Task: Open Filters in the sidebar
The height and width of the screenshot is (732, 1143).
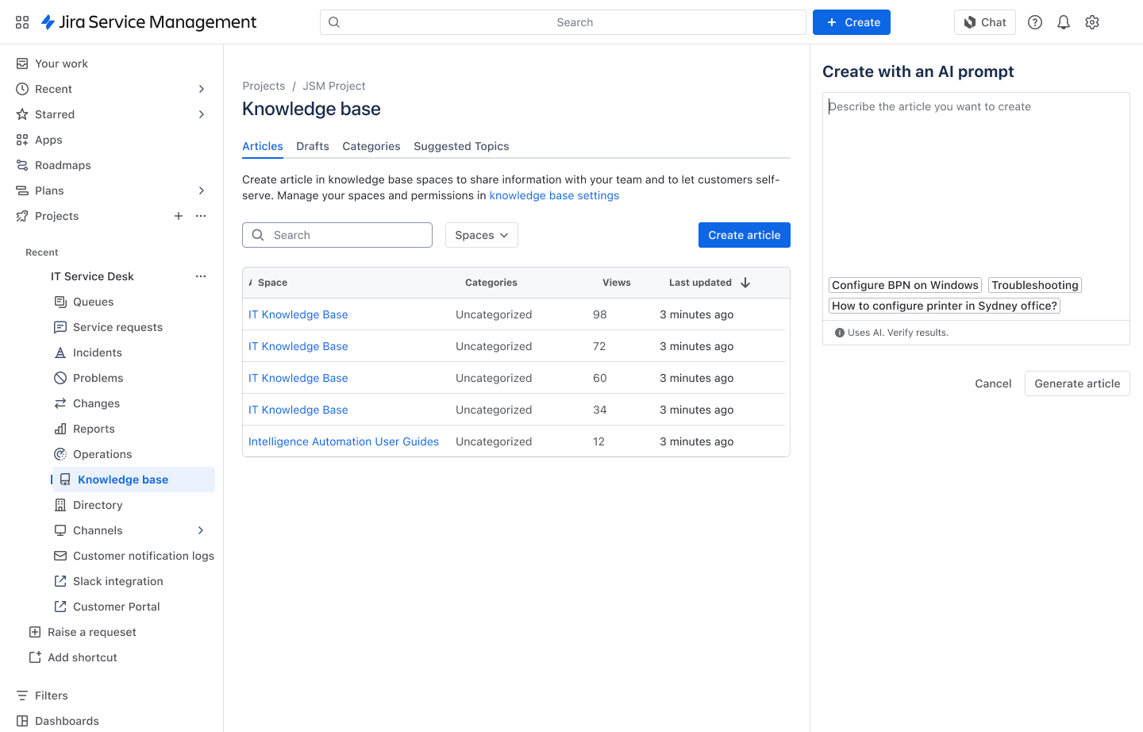Action: click(x=51, y=695)
